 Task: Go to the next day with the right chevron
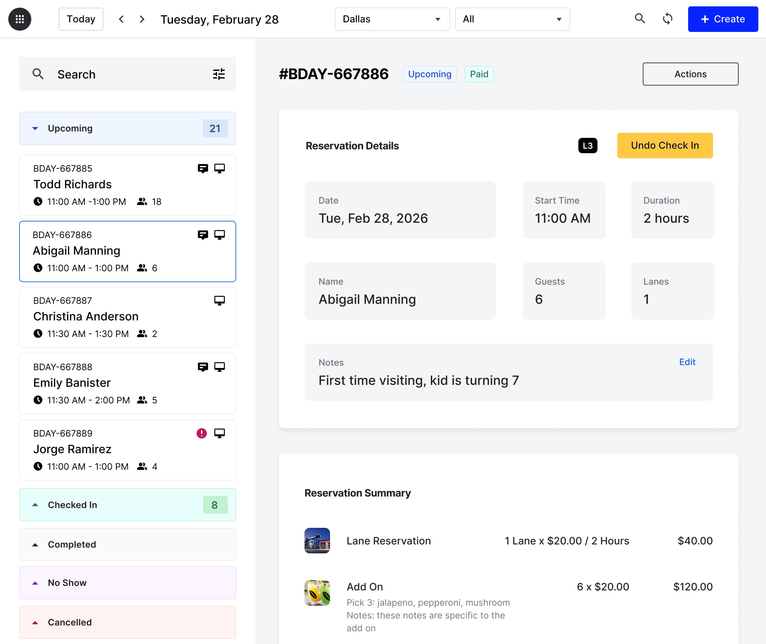[x=142, y=19]
